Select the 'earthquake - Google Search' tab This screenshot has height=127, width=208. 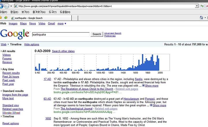(x=41, y=18)
